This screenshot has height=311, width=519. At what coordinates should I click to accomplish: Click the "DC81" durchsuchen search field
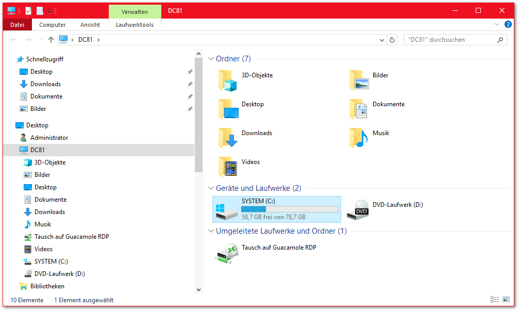(448, 40)
